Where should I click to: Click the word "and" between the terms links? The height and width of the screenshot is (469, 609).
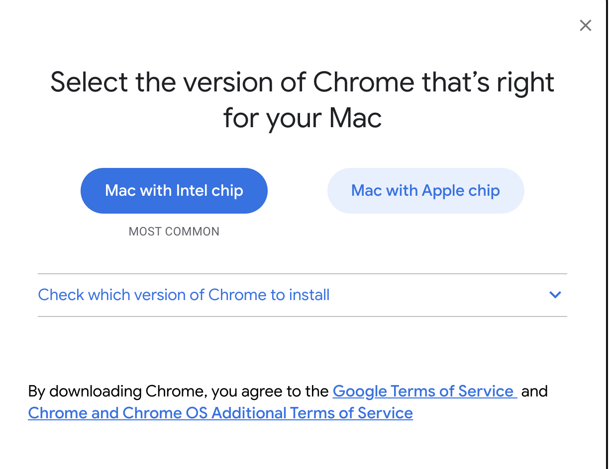[534, 391]
